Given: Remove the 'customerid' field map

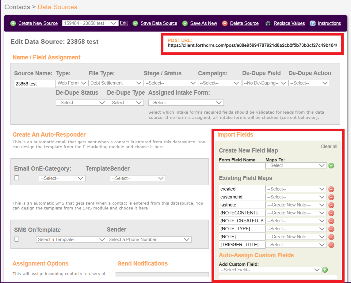Looking at the screenshot, I should pyautogui.click(x=331, y=197).
